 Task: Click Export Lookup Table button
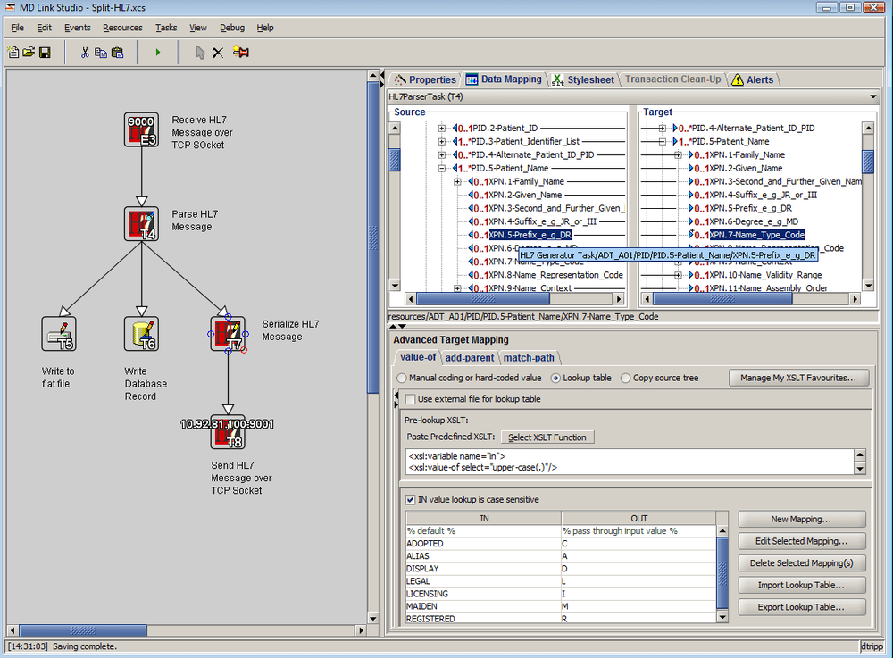click(x=802, y=607)
